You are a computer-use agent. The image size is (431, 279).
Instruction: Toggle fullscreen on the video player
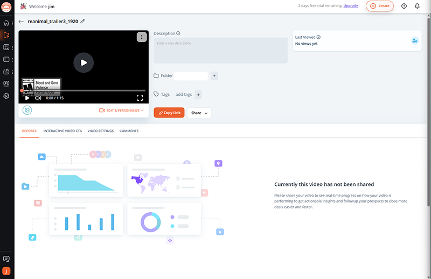pyautogui.click(x=140, y=98)
